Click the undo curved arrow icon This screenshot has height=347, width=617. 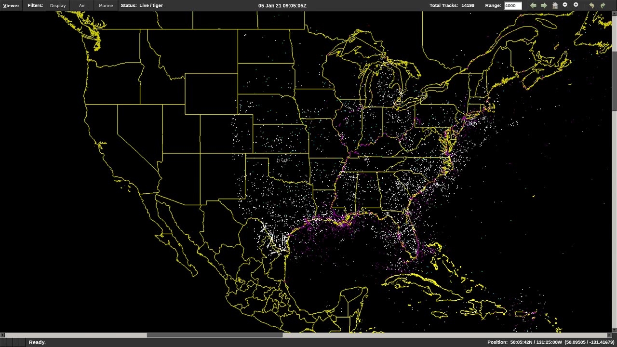click(591, 5)
